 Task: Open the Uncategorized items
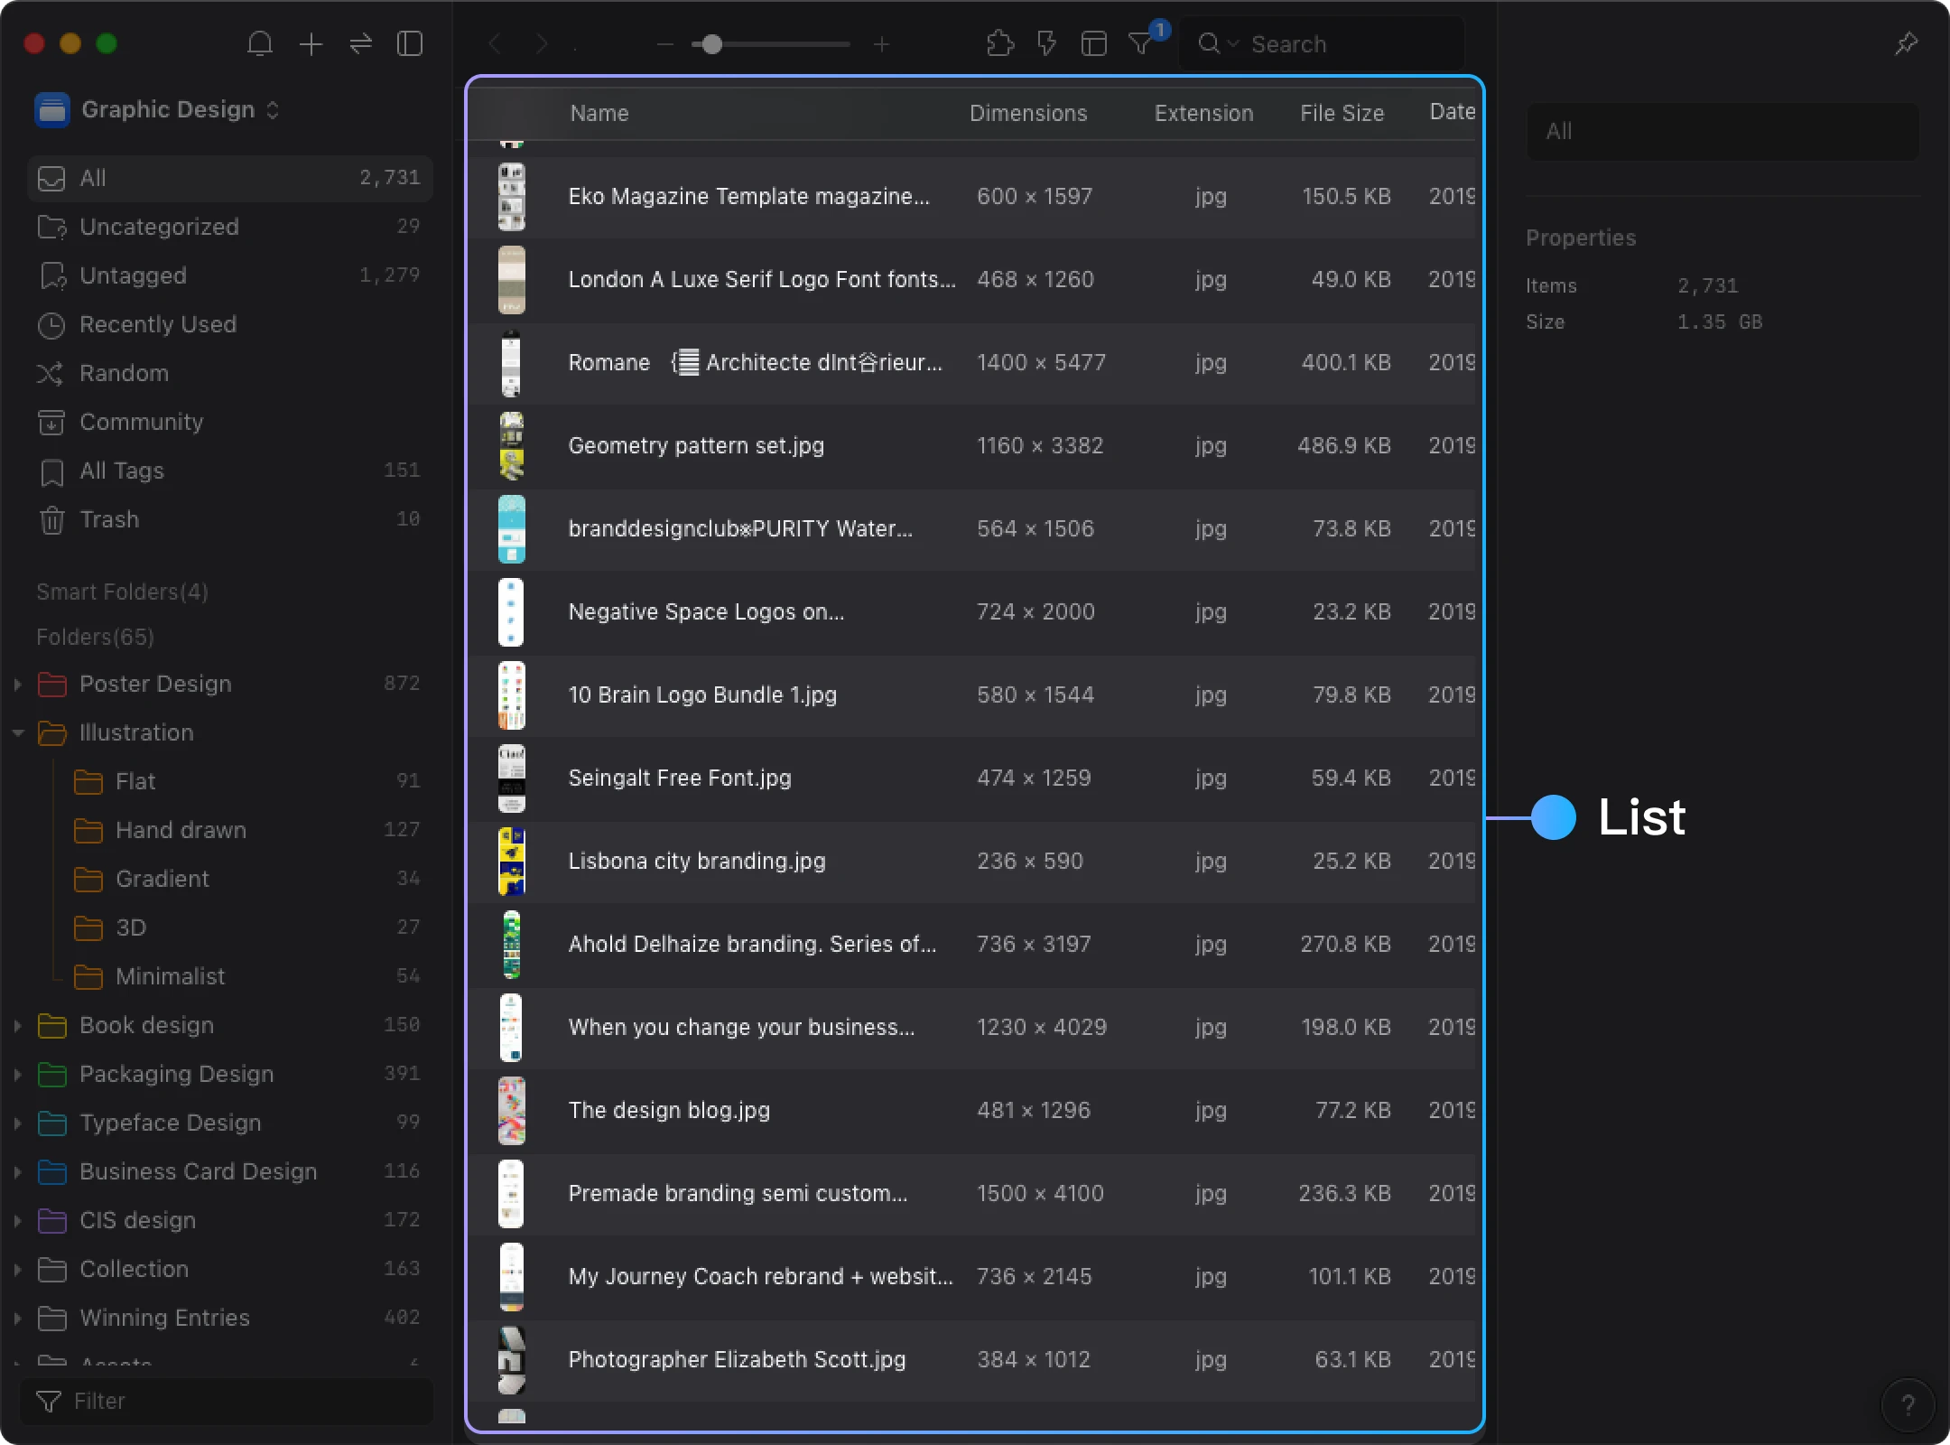[x=230, y=227]
